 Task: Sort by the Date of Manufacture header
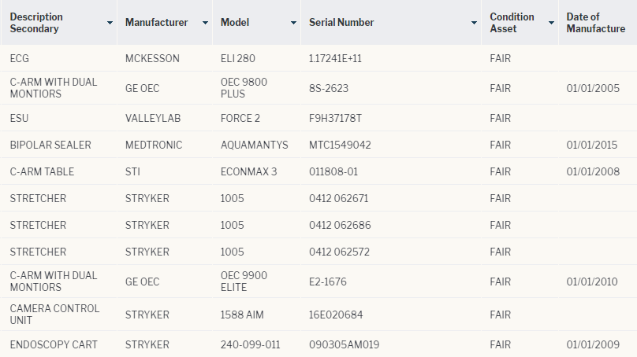point(595,23)
